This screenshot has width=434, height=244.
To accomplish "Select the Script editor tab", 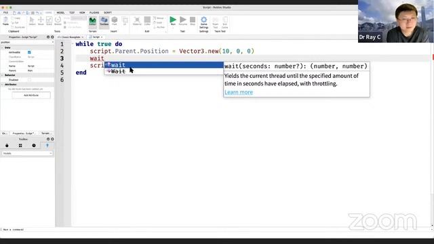I will [x=96, y=37].
